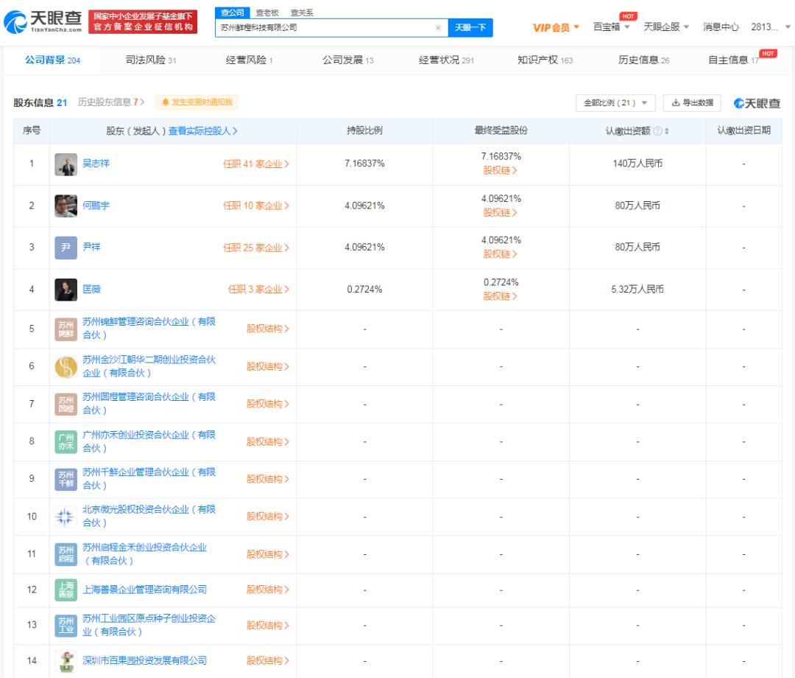Click 深圳市百果园投资 company logo icon
The image size is (795, 678).
click(x=66, y=661)
